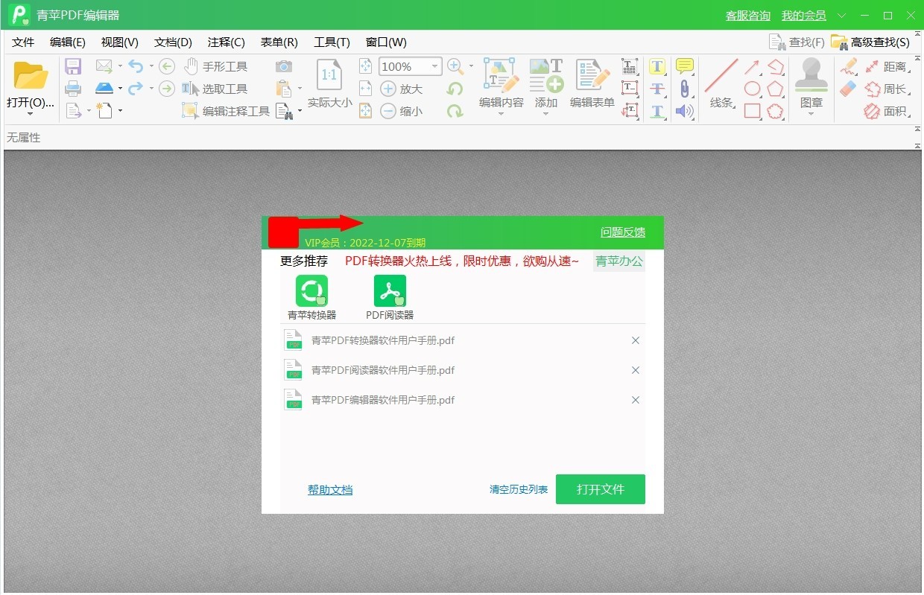Click the snapshot camera icon
The height and width of the screenshot is (595, 924).
[x=283, y=67]
